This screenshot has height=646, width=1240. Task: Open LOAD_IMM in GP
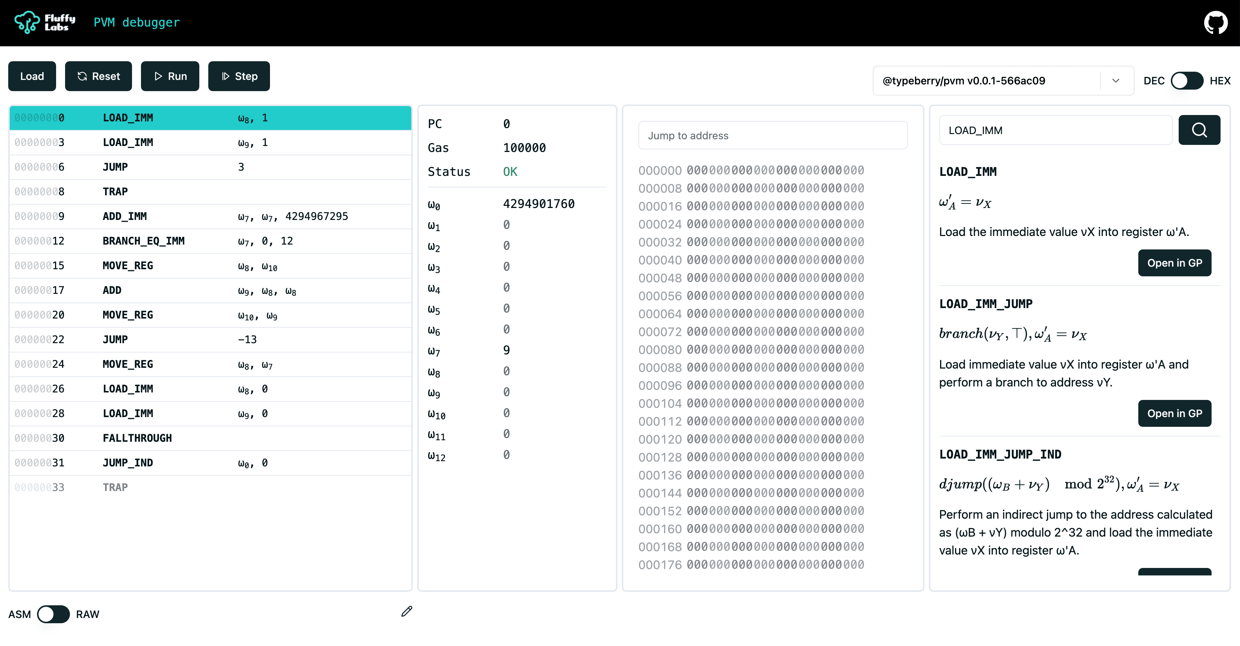pyautogui.click(x=1174, y=263)
